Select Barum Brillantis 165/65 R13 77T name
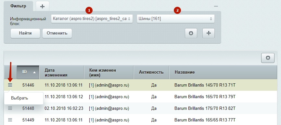 pyautogui.click(x=205, y=120)
